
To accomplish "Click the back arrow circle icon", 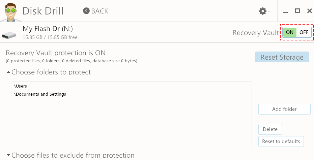I will (86, 11).
